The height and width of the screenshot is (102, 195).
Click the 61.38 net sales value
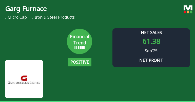(151, 41)
